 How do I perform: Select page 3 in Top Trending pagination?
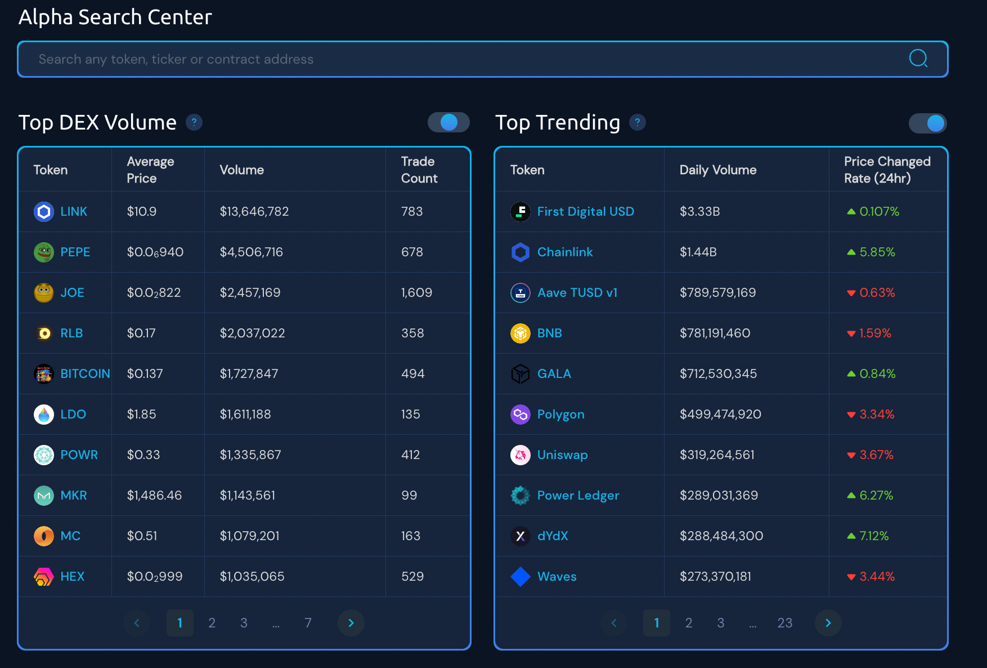click(721, 623)
